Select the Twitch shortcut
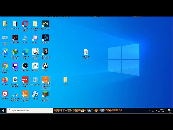 (15, 66)
